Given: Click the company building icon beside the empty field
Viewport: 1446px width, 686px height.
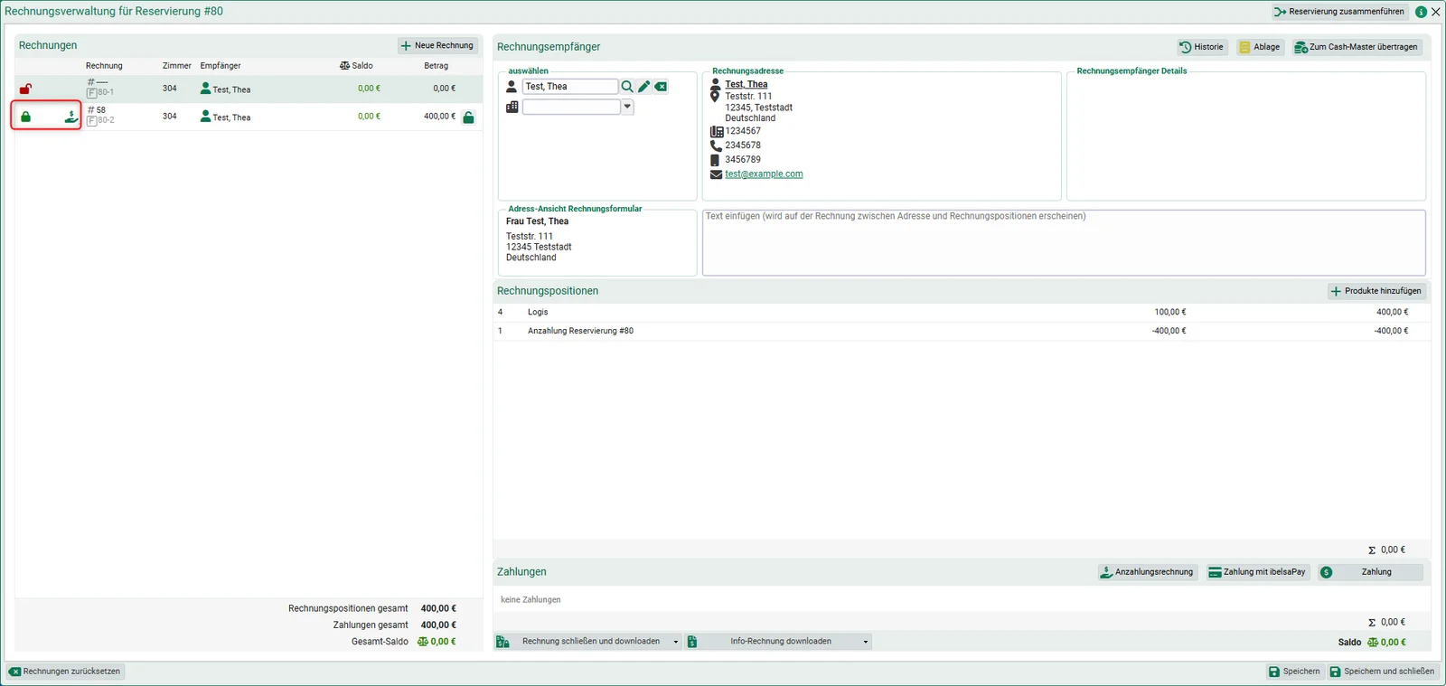Looking at the screenshot, I should pos(512,107).
